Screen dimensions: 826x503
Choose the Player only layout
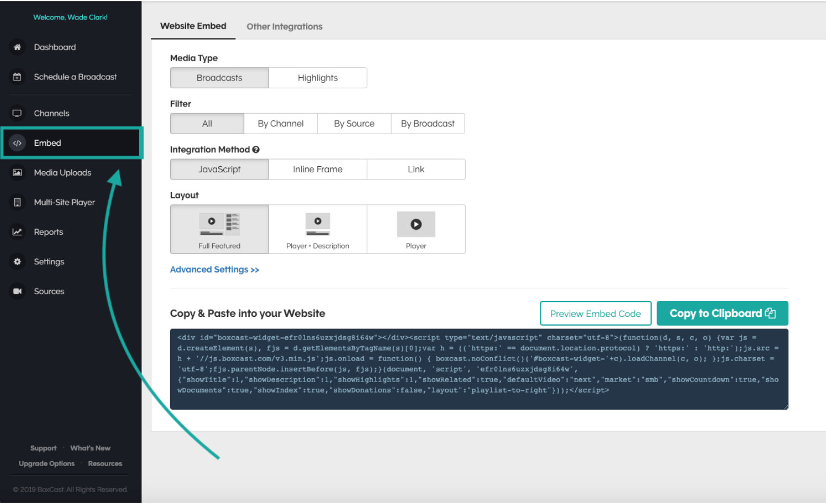(416, 229)
